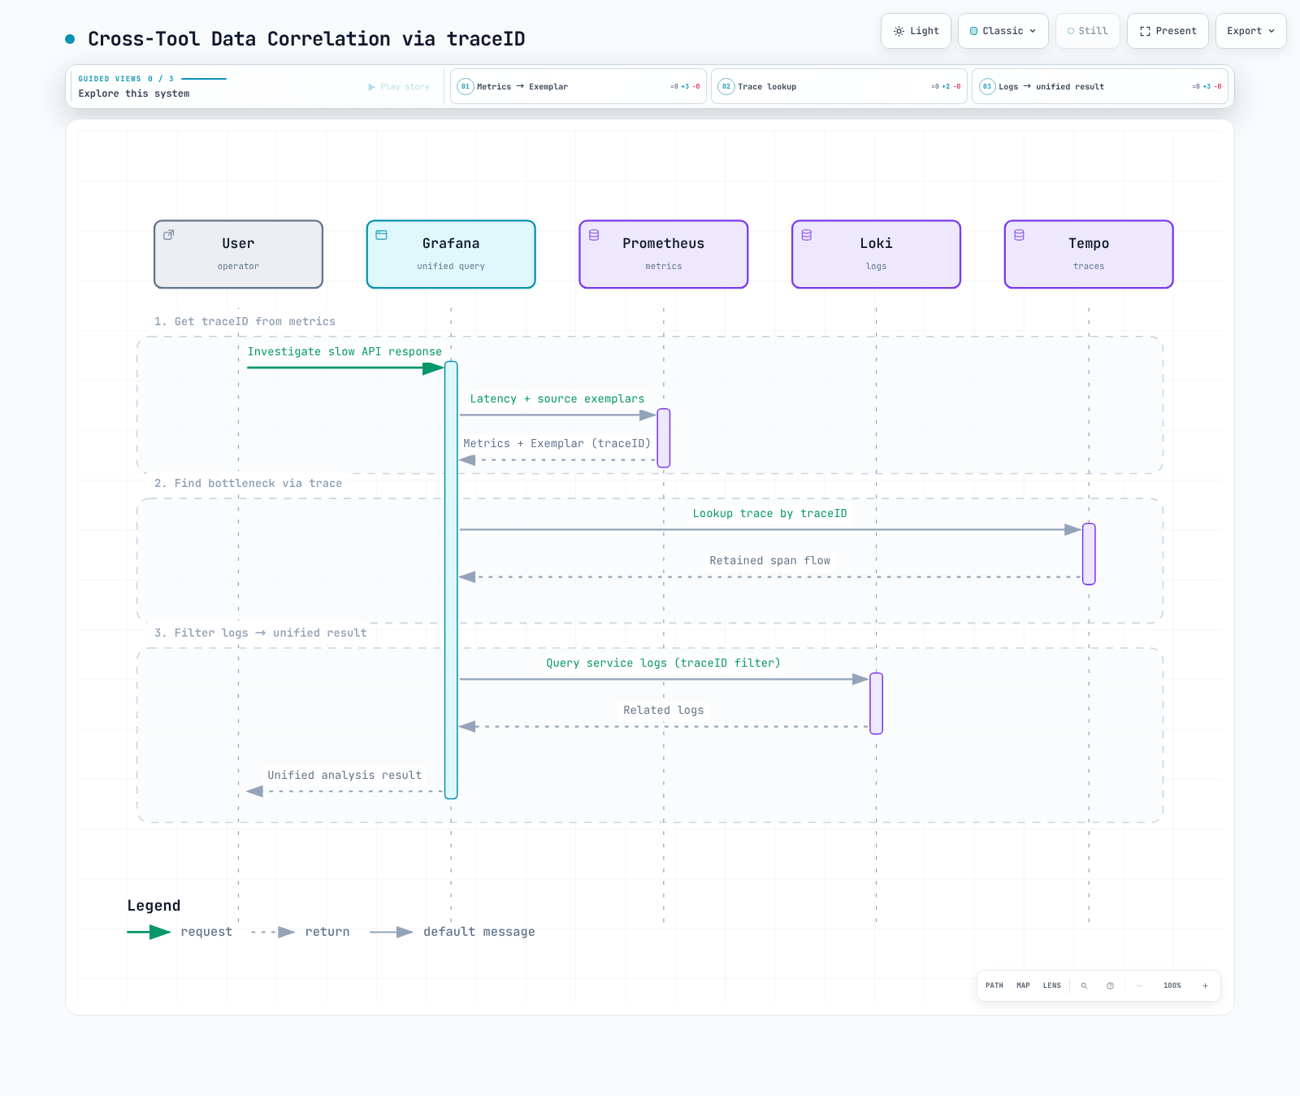Expand the Export dropdown menu
1300x1096 pixels.
click(1250, 31)
